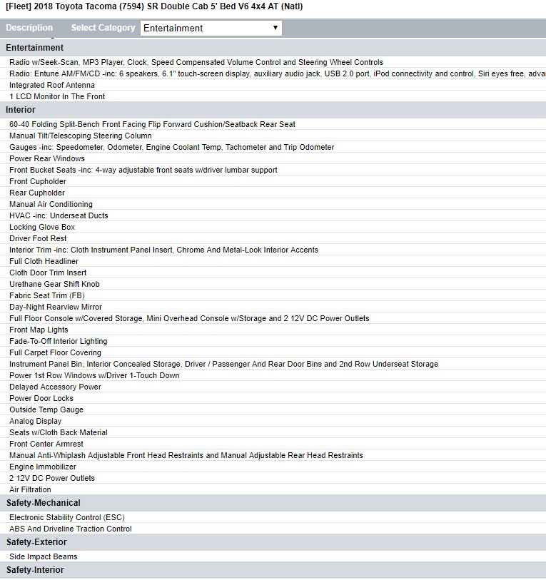This screenshot has height=580, width=546.
Task: Click the Instrument Panel Bin storage row
Action: point(273,365)
